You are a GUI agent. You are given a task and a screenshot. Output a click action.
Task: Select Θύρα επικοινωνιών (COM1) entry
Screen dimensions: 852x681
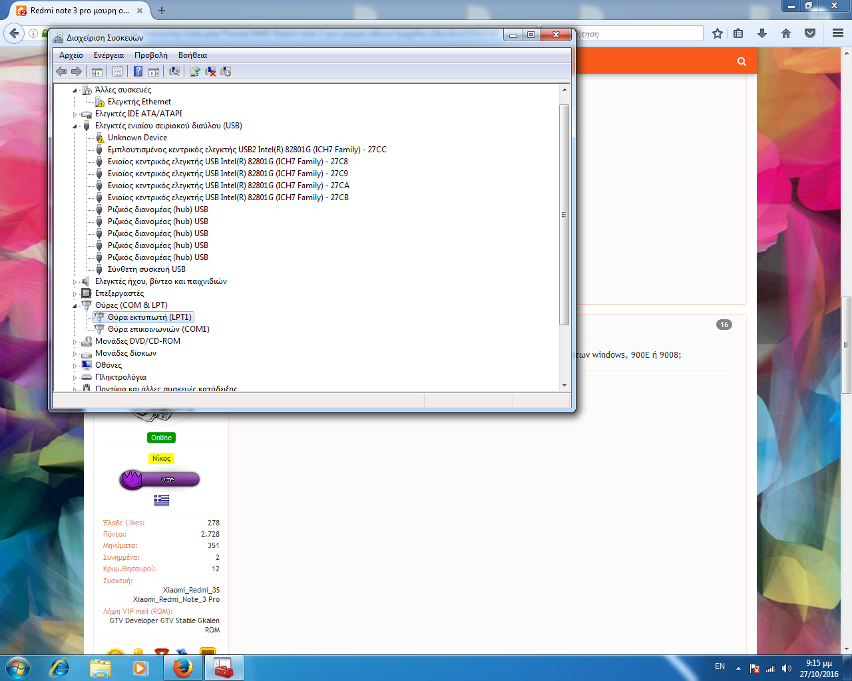(x=158, y=329)
